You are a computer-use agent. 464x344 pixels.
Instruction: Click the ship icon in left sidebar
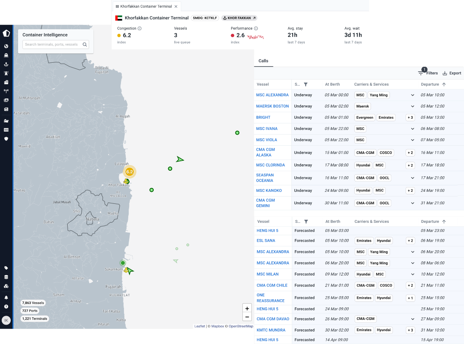tap(6, 55)
